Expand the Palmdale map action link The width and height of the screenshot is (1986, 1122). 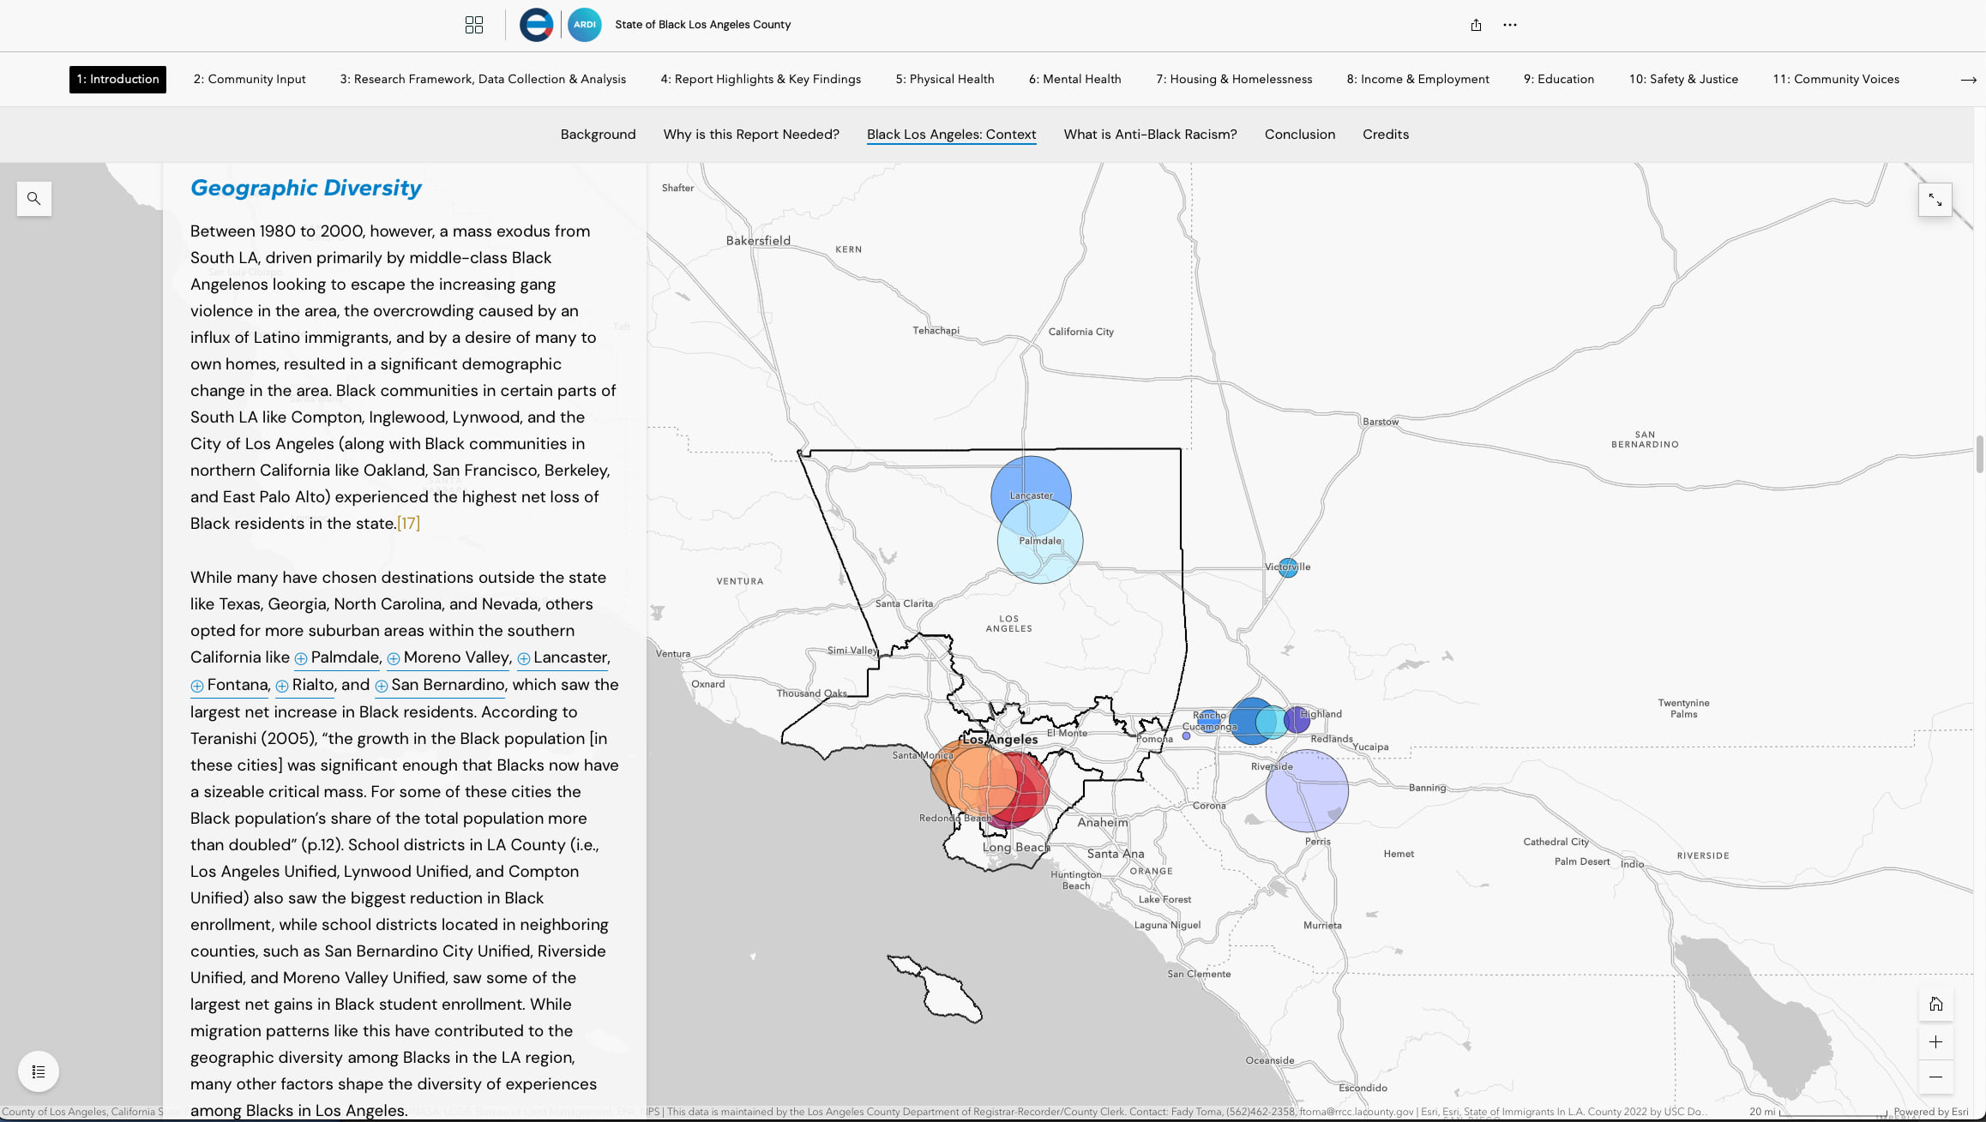[337, 657]
